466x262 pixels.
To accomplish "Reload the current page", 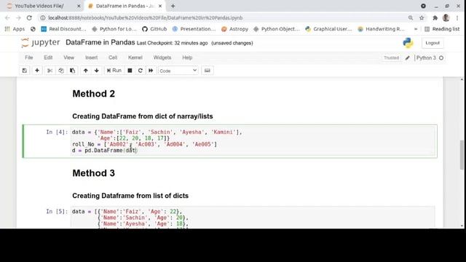I will point(29,17).
